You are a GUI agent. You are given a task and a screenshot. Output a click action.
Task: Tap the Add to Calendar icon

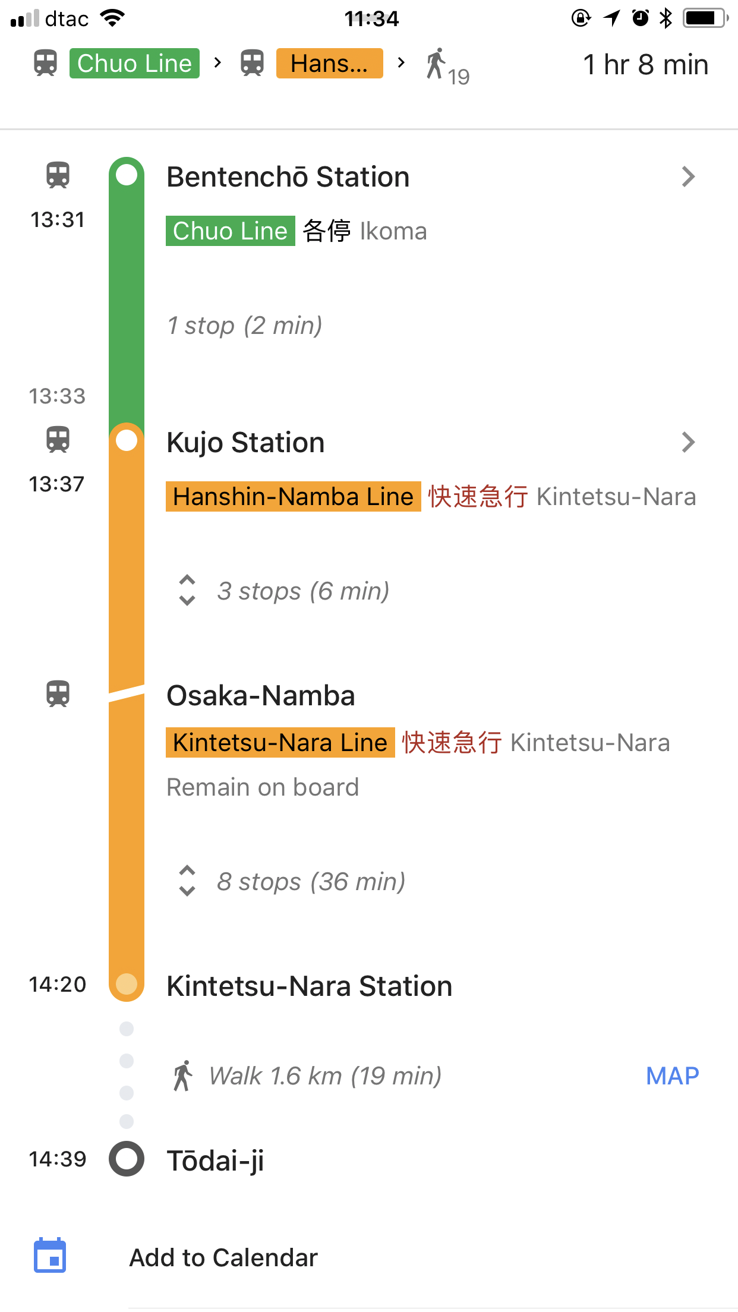(50, 1256)
